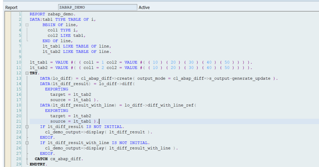
Task: Click cl_demo_output=>display( lt_diff_result ) call
Action: click(99, 132)
